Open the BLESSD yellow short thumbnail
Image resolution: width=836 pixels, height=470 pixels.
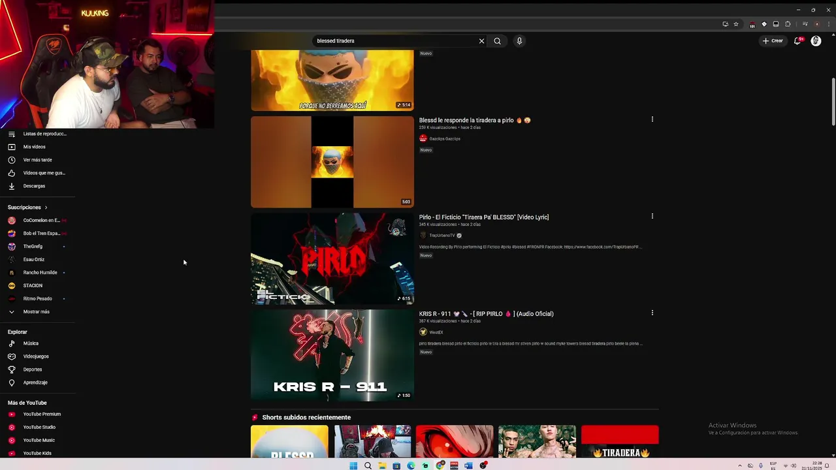[x=289, y=442]
